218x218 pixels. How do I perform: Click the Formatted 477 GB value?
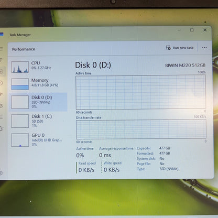click(165, 153)
